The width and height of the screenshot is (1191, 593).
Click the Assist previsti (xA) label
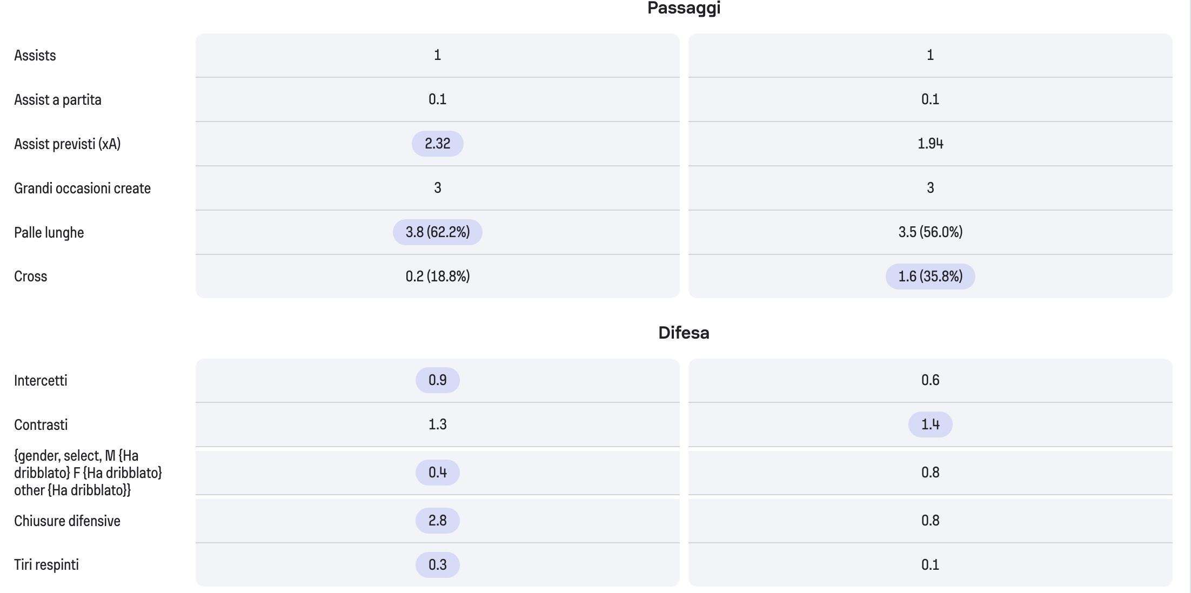coord(68,144)
